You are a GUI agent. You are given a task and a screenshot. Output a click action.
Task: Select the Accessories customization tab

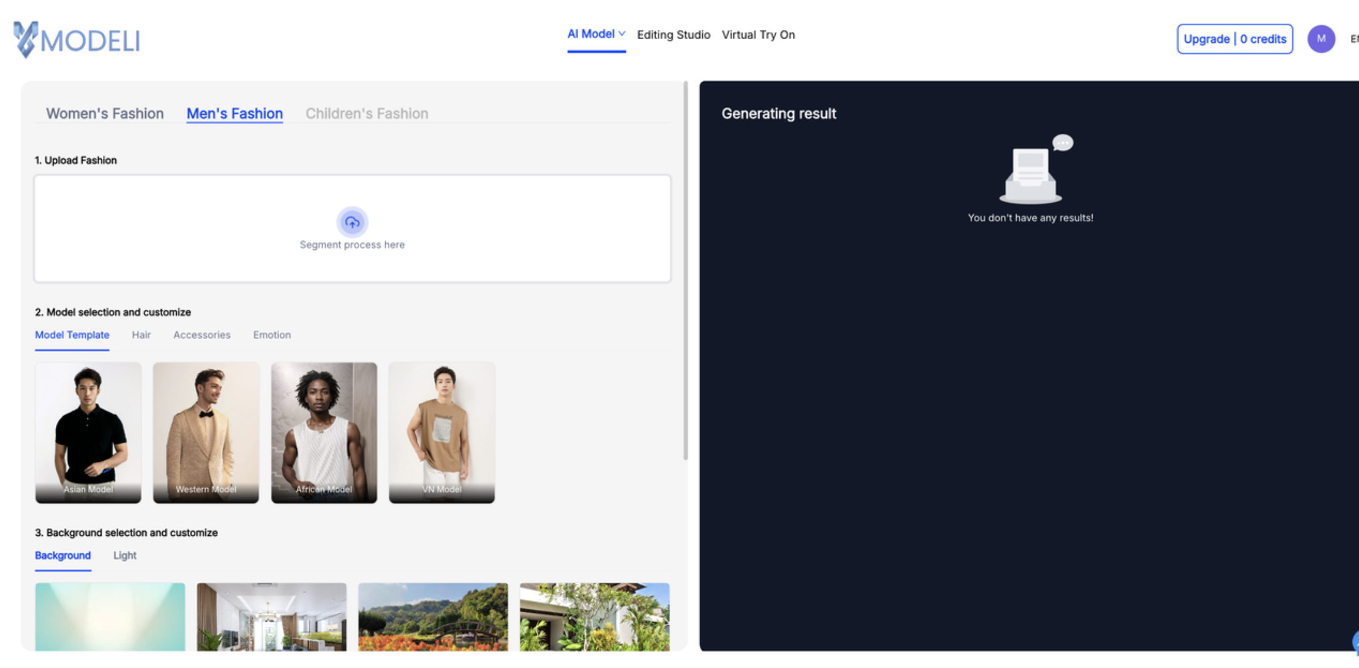(x=201, y=335)
